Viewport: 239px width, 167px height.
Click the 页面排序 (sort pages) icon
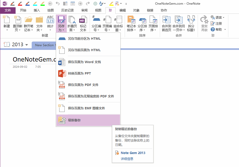(x=153, y=19)
